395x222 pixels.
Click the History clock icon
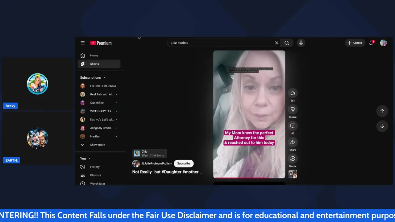[83, 167]
